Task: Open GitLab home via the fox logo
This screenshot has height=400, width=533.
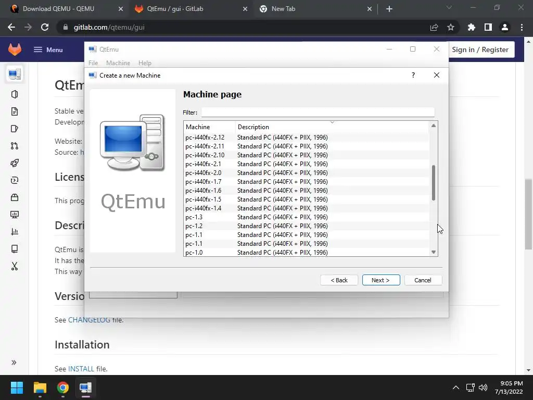Action: tap(15, 49)
